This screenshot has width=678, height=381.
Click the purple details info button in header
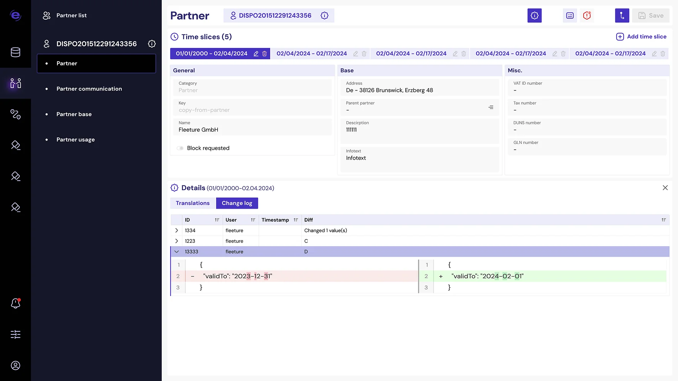click(534, 15)
